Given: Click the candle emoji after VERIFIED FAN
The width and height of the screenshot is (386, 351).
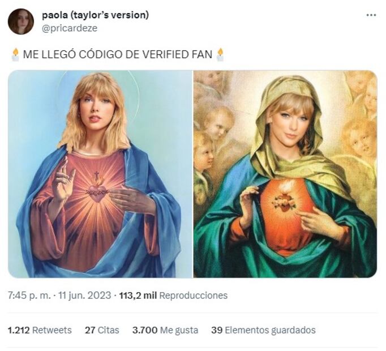Looking at the screenshot, I should point(220,54).
